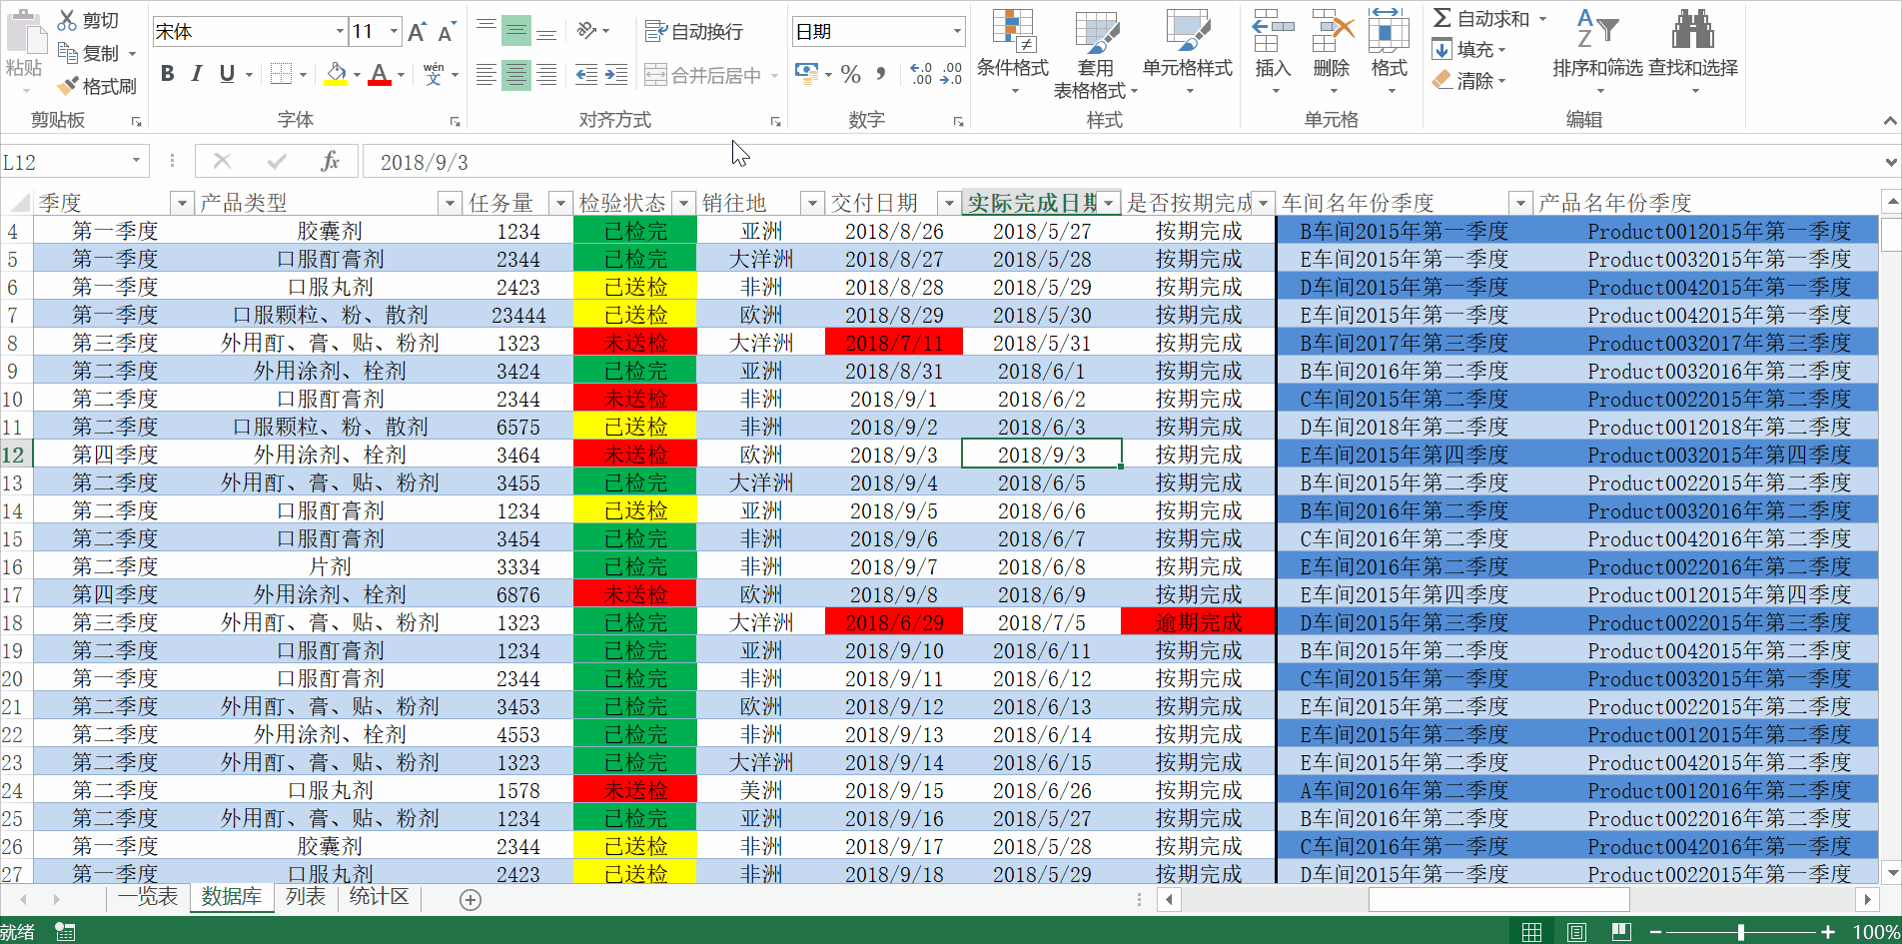The image size is (1902, 944).
Task: Toggle italic formatting
Action: pyautogui.click(x=197, y=73)
